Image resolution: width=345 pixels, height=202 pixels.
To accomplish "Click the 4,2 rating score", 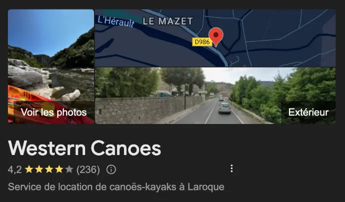I will click(14, 169).
